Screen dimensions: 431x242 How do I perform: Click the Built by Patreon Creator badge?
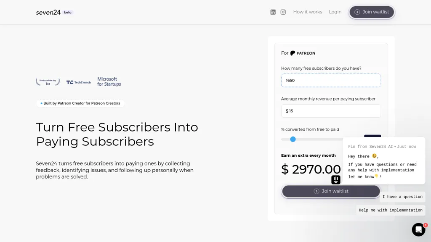click(80, 103)
